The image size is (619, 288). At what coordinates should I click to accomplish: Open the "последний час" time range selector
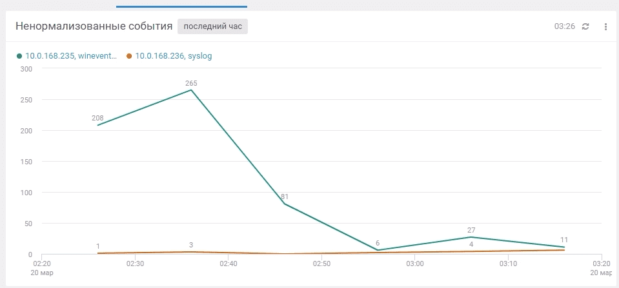point(213,26)
